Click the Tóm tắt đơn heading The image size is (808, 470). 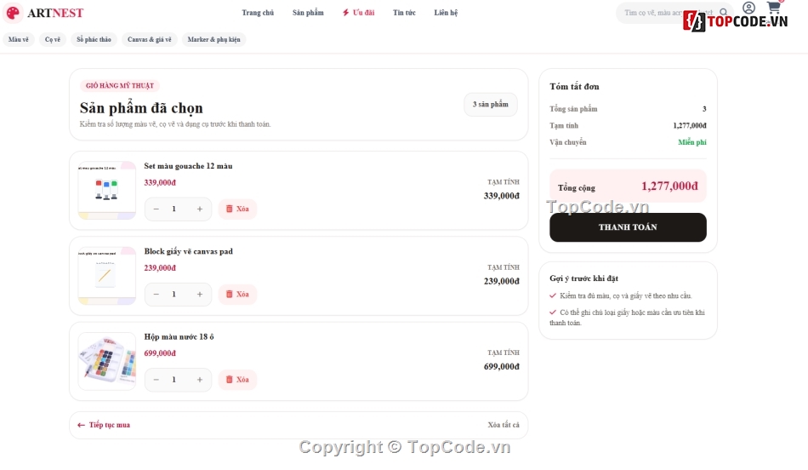pos(574,87)
